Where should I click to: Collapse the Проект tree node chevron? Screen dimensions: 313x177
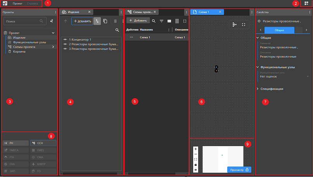tap(53, 33)
